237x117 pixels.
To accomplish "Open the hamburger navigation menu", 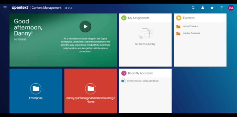I will 5,8.
